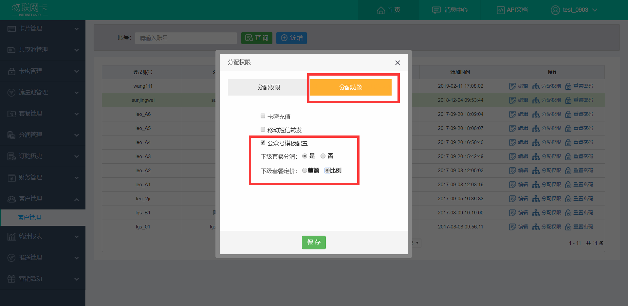The image size is (628, 306).
Task: Click the 物联网卡 logo
Action: [29, 9]
